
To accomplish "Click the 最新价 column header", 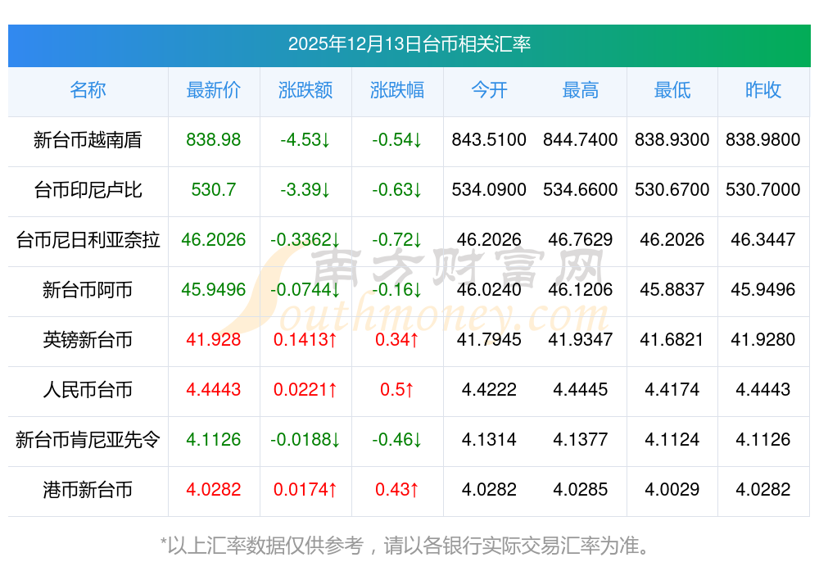I will (x=214, y=90).
